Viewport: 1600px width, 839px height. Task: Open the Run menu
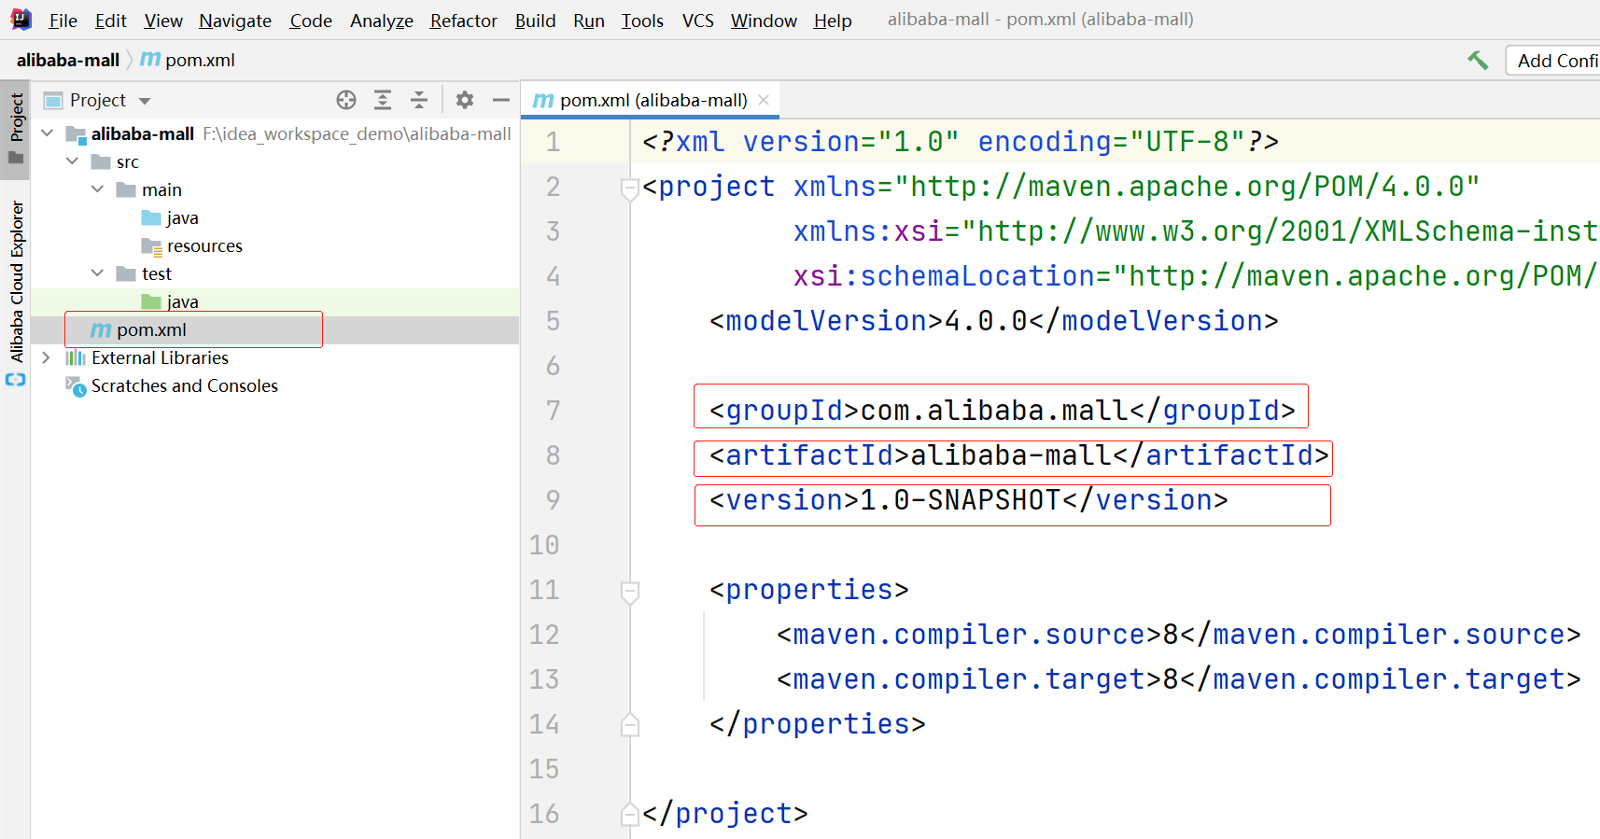589,21
